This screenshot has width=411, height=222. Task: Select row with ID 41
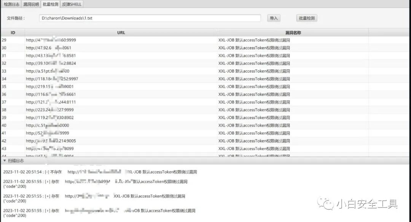[x=205, y=133]
